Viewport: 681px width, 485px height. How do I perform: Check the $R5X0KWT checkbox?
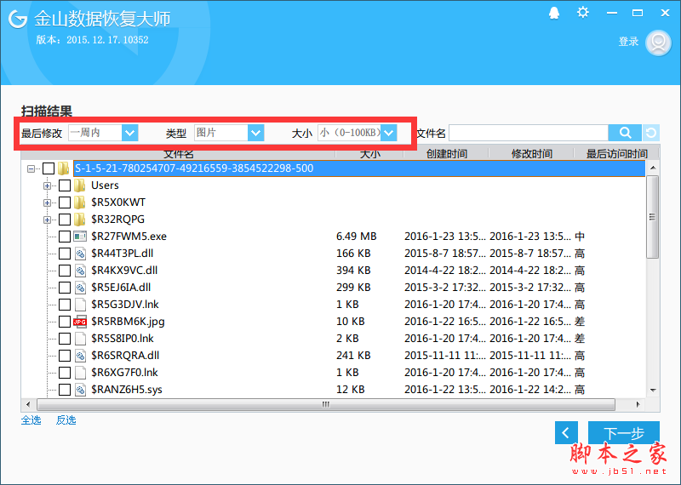pos(65,203)
